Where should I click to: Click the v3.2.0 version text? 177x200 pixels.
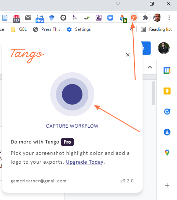pyautogui.click(x=127, y=181)
